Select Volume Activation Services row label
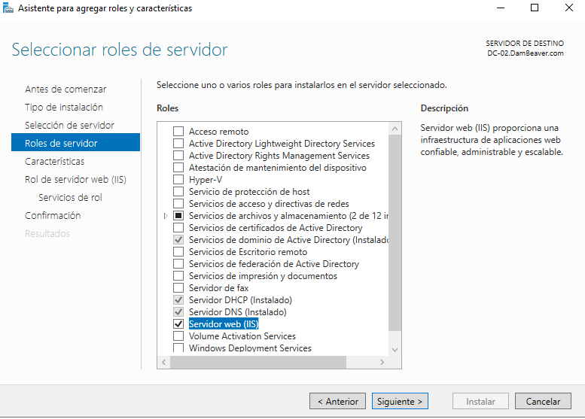Viewport: 585px width, 419px height. coord(242,336)
